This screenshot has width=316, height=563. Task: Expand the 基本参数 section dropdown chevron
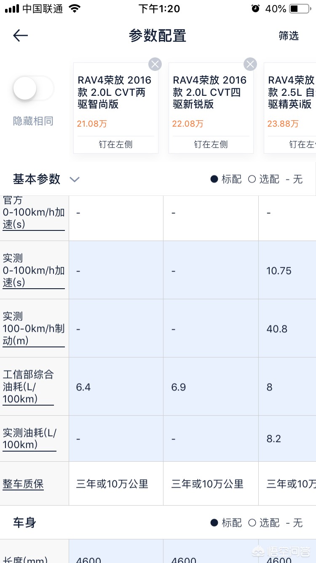pyautogui.click(x=75, y=179)
